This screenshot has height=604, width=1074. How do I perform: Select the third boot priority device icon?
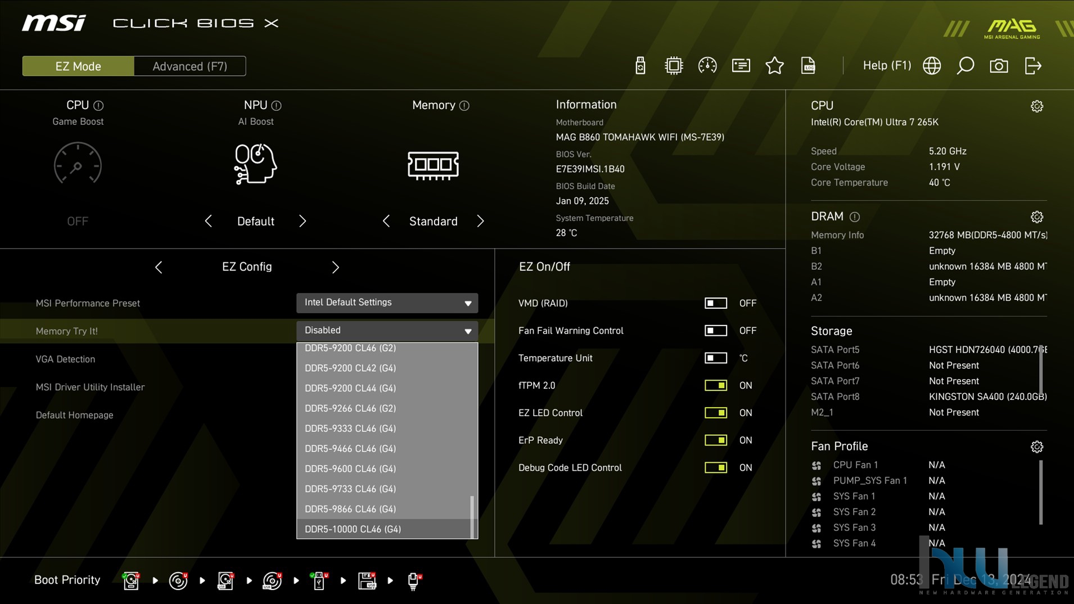tap(225, 580)
